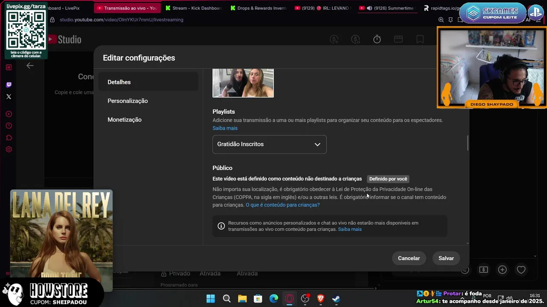Open Twitch in browser sidebar
Image resolution: width=547 pixels, height=307 pixels.
pos(9,85)
